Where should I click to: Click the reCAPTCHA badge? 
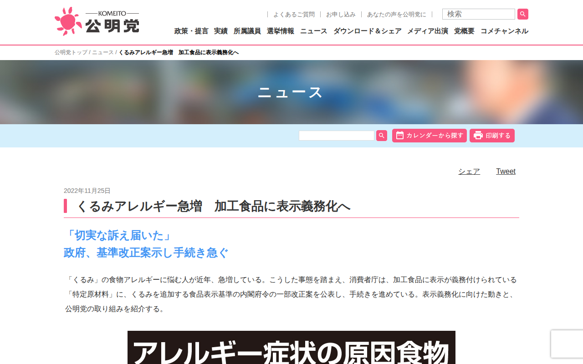567,344
